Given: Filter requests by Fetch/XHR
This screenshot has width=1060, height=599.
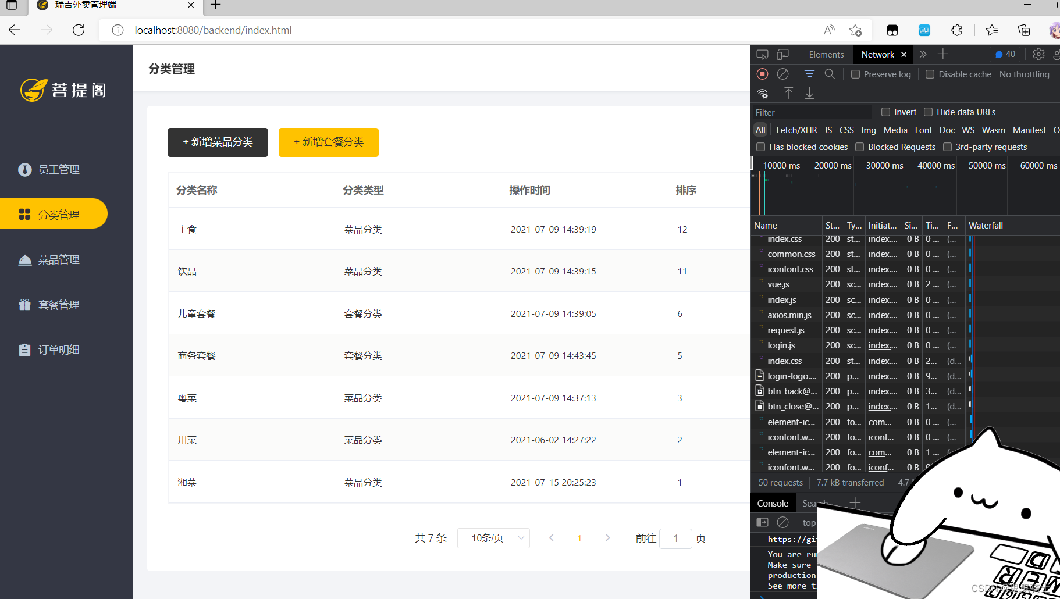Looking at the screenshot, I should [796, 130].
